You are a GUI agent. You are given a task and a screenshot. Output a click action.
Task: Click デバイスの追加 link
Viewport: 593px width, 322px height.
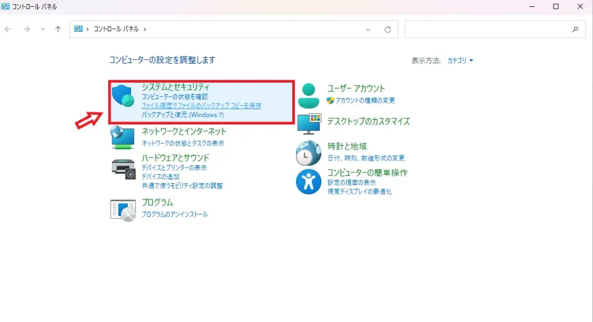160,177
